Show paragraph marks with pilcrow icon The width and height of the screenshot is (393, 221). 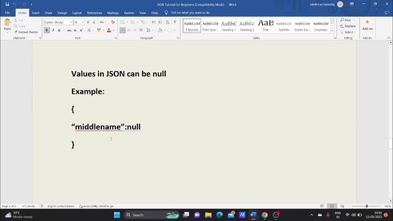[175, 22]
